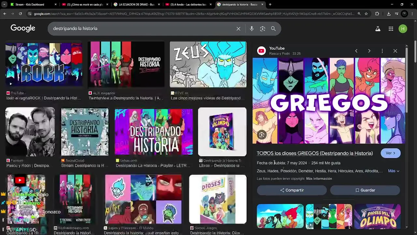The height and width of the screenshot is (235, 417).
Task: Open the Destripando Historia en Concierto thumbnail
Action: (x=126, y=64)
